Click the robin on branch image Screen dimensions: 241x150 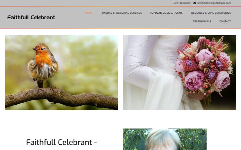pyautogui.click(x=62, y=73)
